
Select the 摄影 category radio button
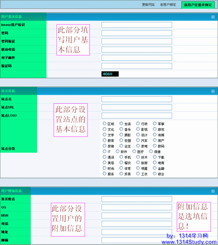pyautogui.click(x=121, y=135)
